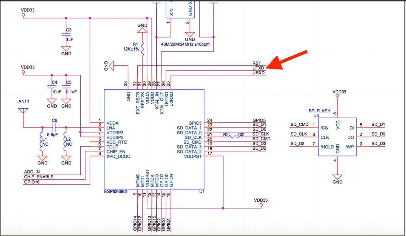The height and width of the screenshot is (236, 406).
Task: Click the ground symbol below crystal pin 2
Action: [x=190, y=34]
